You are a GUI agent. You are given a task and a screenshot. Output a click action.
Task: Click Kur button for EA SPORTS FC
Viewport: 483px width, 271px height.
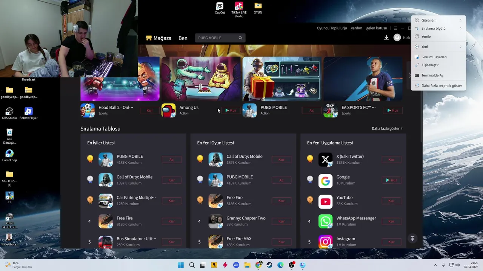[392, 110]
